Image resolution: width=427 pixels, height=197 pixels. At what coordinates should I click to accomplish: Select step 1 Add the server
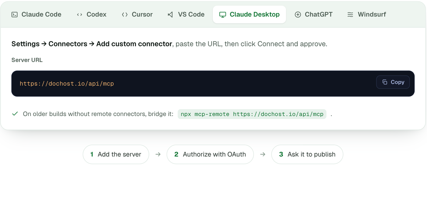116,154
